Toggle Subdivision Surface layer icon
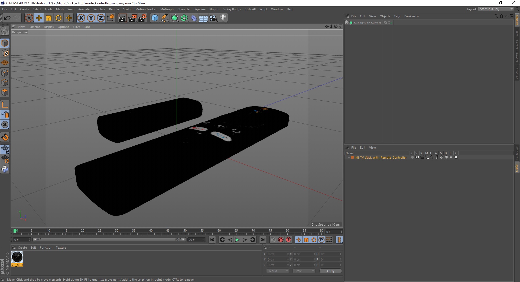The image size is (520, 282). click(385, 23)
